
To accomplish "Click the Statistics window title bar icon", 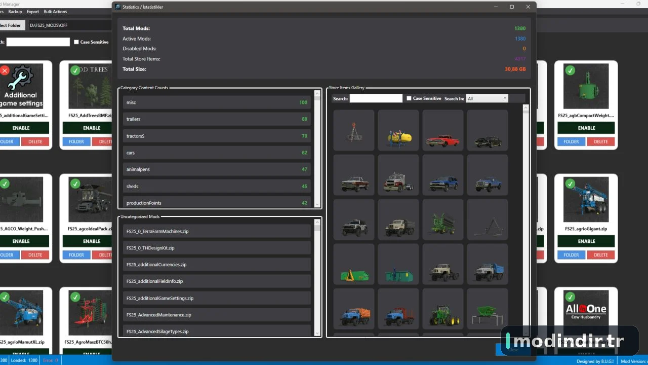I will click(118, 7).
